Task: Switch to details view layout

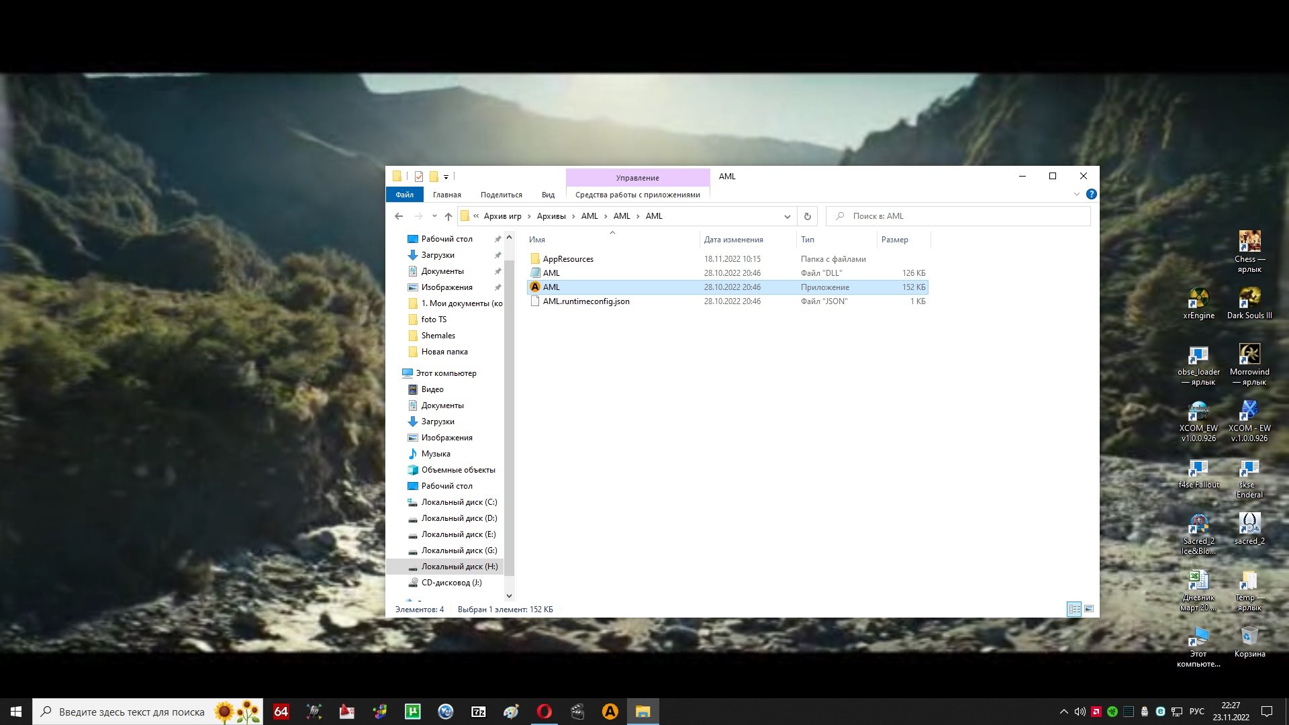Action: 1074,609
